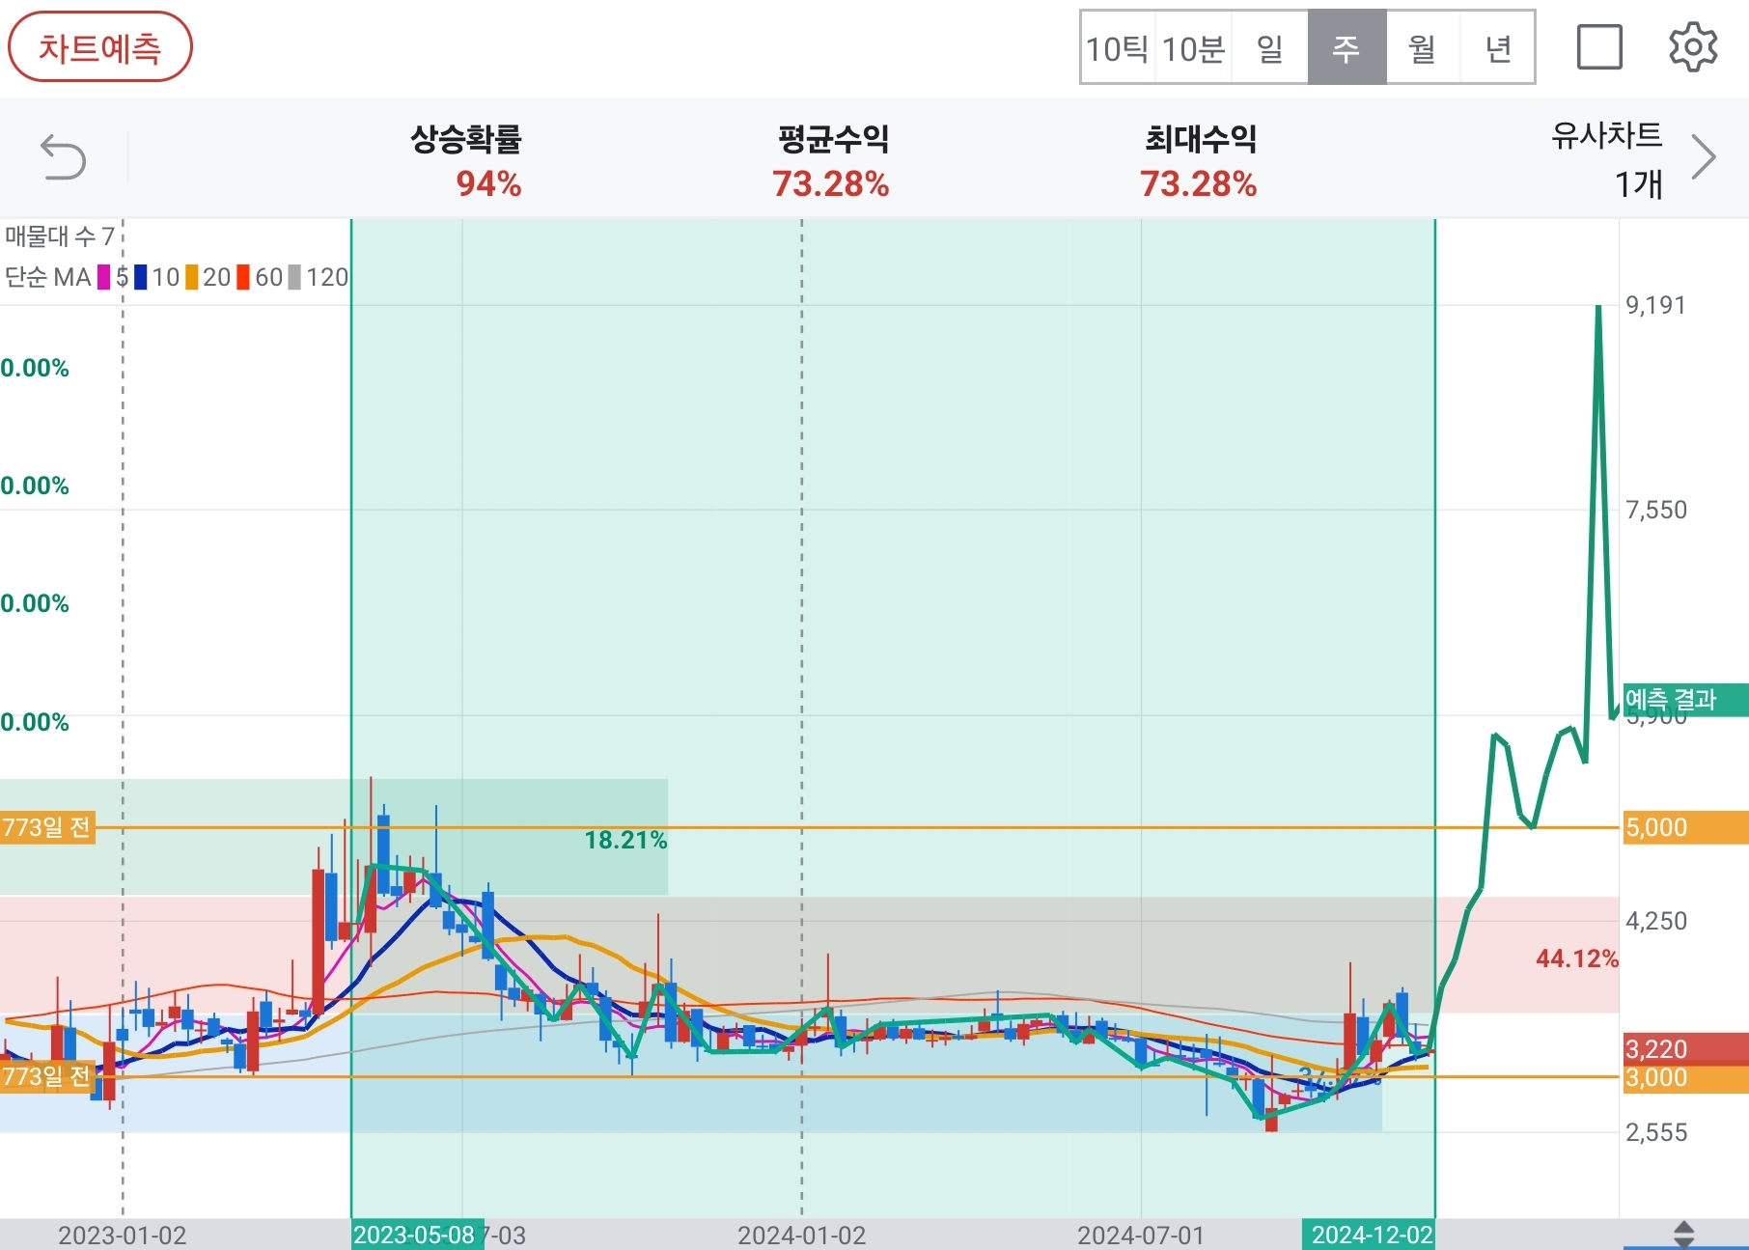Viewport: 1749px width, 1250px height.
Task: Click the 2024-12-02 end date marker
Action: click(1370, 1235)
